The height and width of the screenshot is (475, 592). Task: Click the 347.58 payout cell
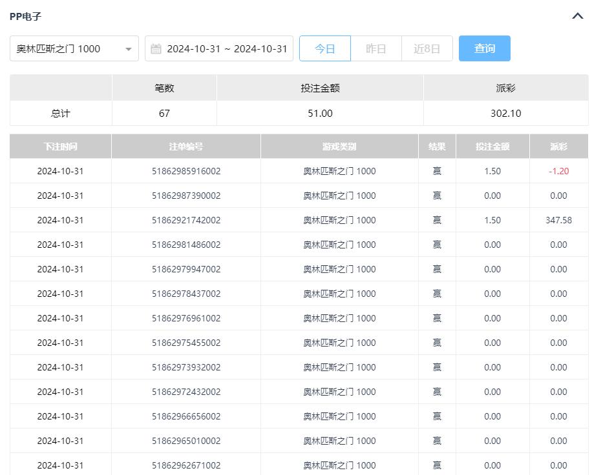(x=558, y=220)
